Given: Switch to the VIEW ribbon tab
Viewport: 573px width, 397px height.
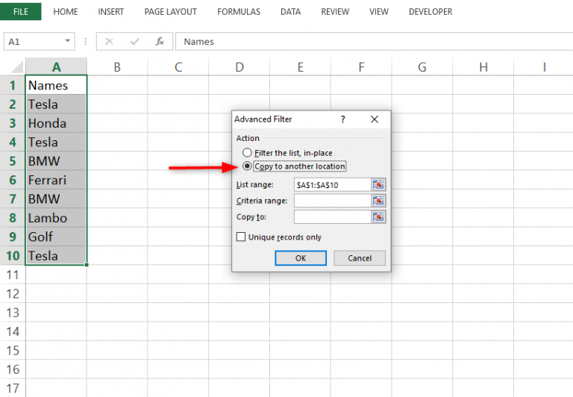Looking at the screenshot, I should click(378, 12).
